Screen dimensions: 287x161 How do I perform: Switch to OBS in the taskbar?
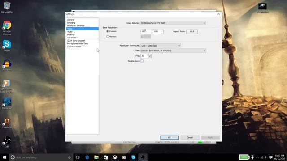143,157
